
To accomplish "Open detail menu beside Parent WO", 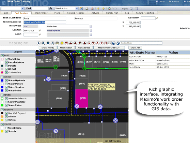I will (157, 18).
